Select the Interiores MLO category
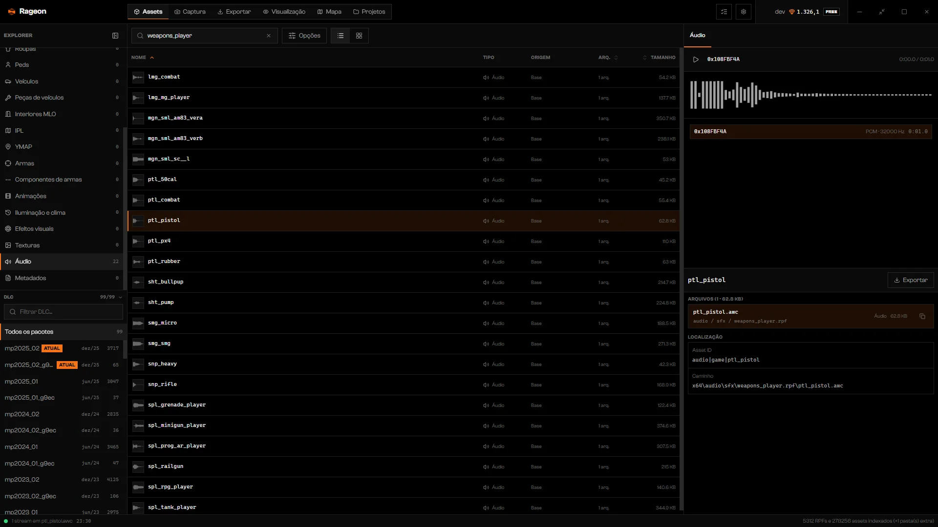 coord(62,114)
